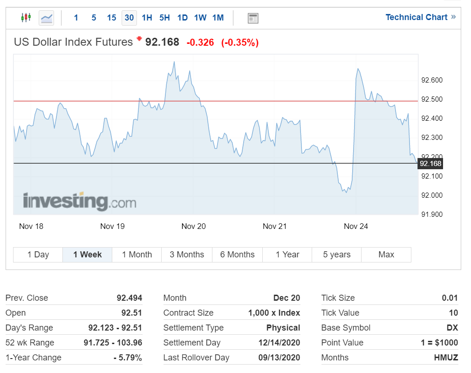Click Contract Size value 1,000 x Index
Image resolution: width=471 pixels, height=373 pixels.
coord(274,313)
